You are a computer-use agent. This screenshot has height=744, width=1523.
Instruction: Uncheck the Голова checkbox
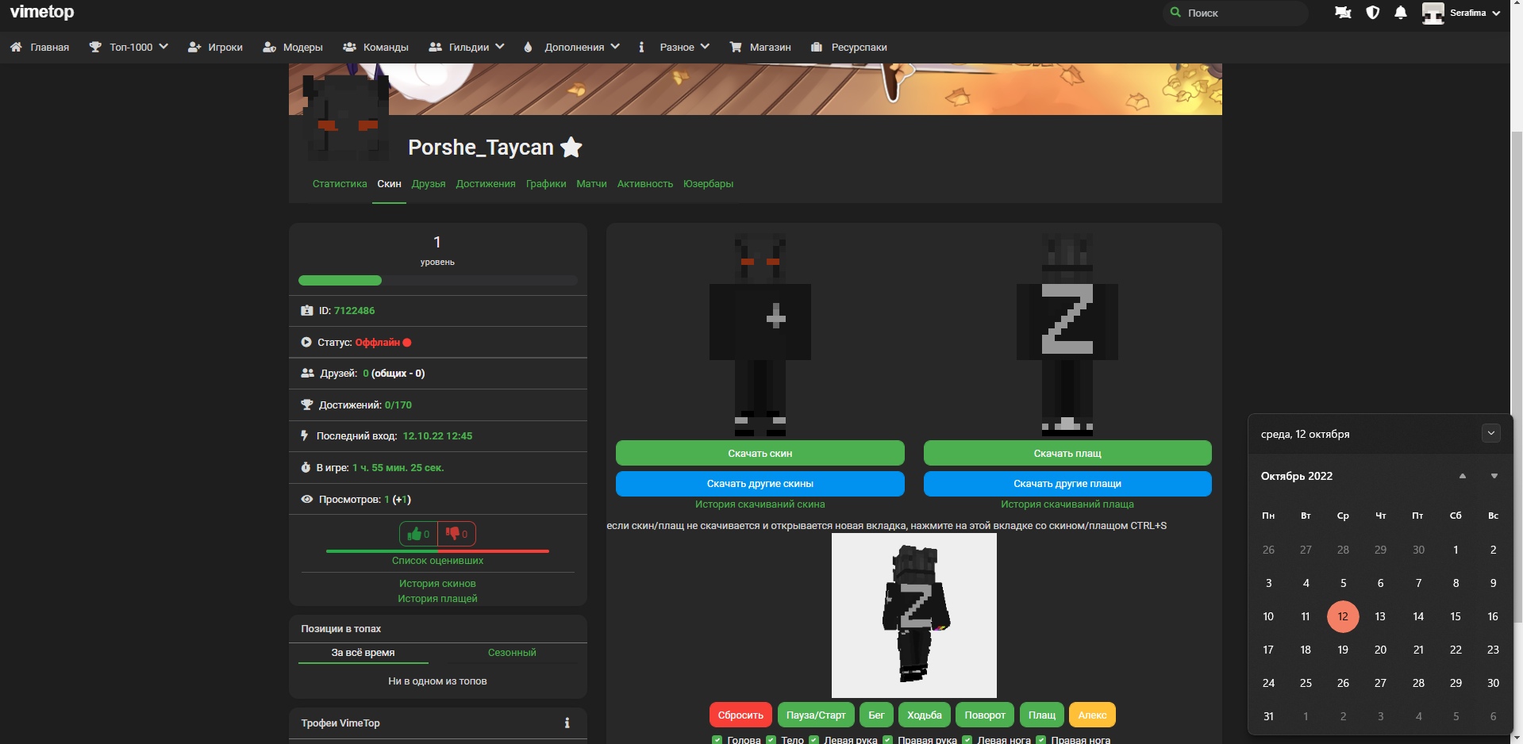point(717,739)
